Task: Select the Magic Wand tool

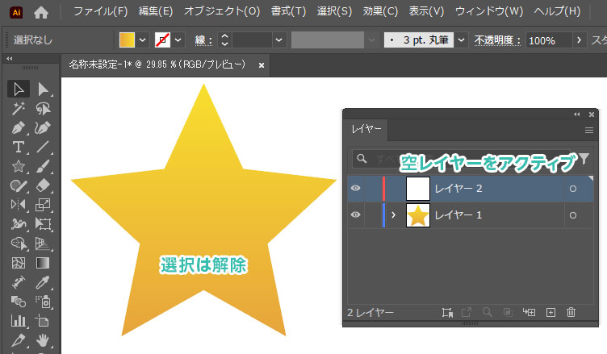Action: [x=18, y=109]
